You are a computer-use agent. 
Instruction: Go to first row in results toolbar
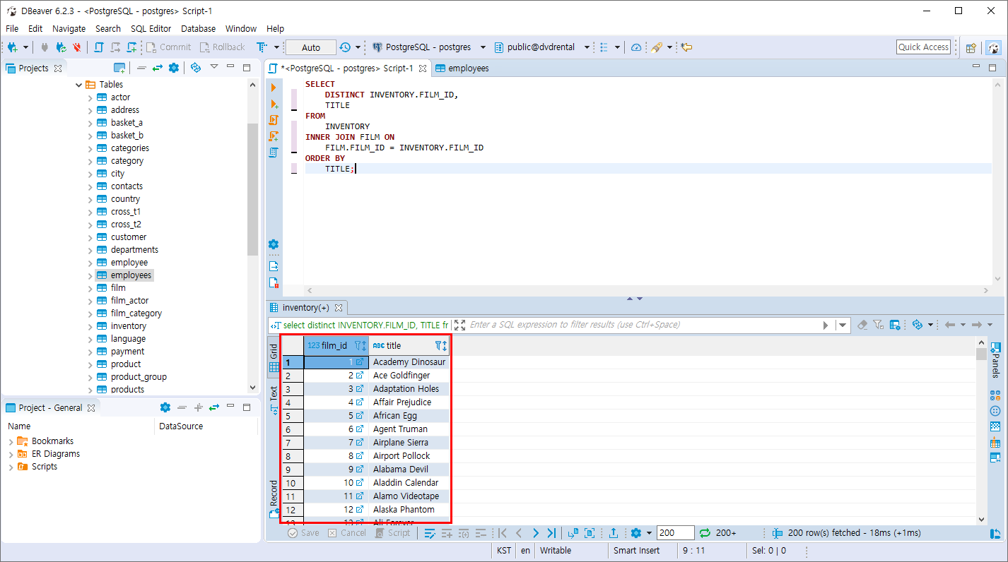click(x=503, y=533)
